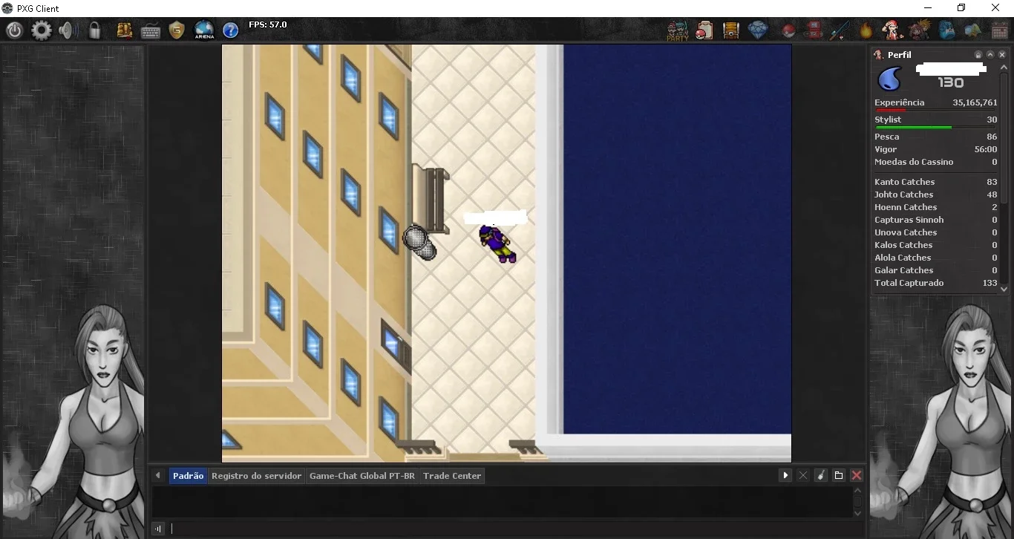Click the Perfil panel scroll down arrow

(x=1004, y=289)
